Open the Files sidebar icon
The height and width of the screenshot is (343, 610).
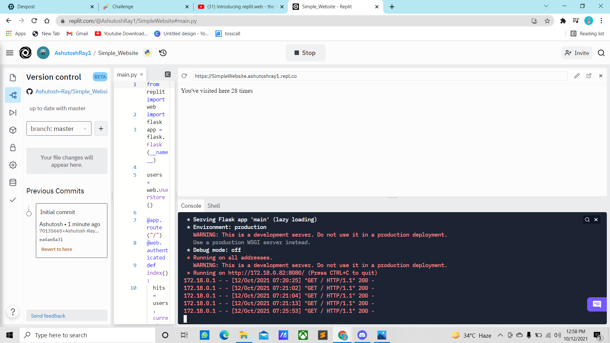[x=13, y=77]
